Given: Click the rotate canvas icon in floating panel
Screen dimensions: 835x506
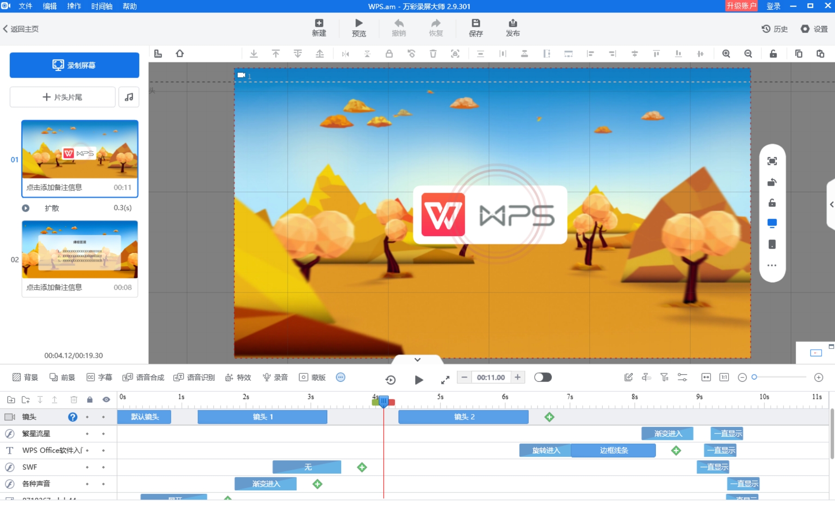Looking at the screenshot, I should point(772,182).
